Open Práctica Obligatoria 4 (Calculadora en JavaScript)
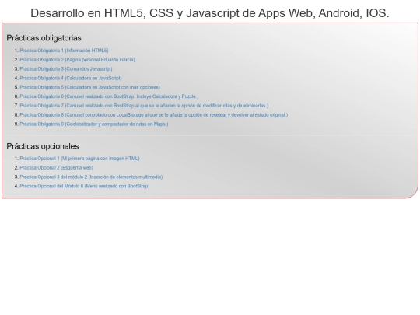This screenshot has width=420, height=315. [x=71, y=78]
